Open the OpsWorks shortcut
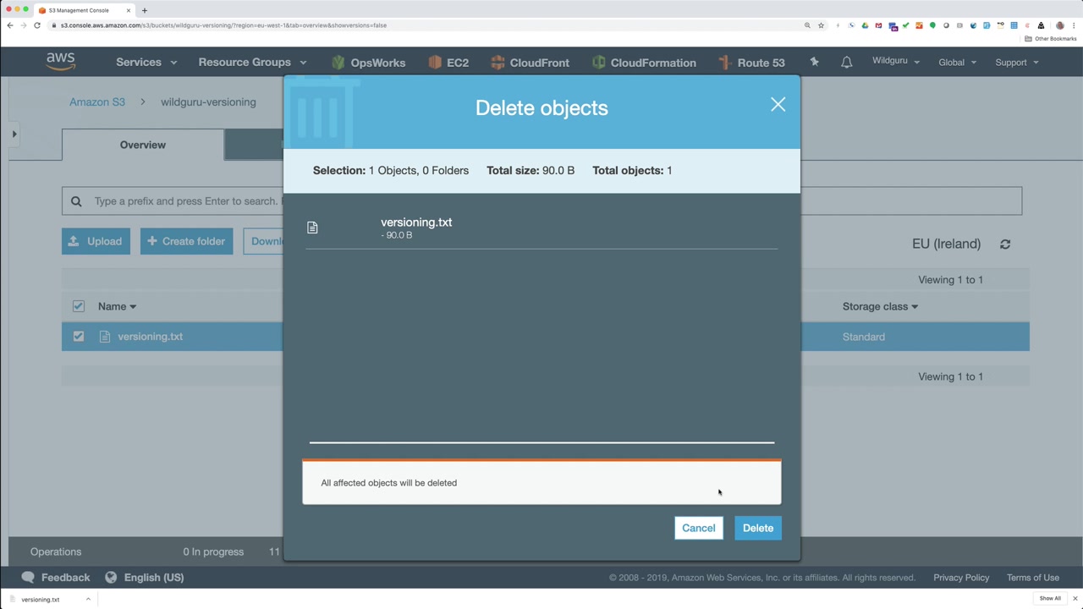 pyautogui.click(x=369, y=63)
